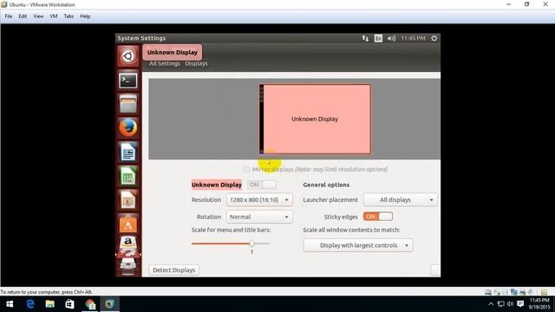Open the Ubuntu Dash home launcher icon
Screen dimensions: 555x312
(128, 55)
